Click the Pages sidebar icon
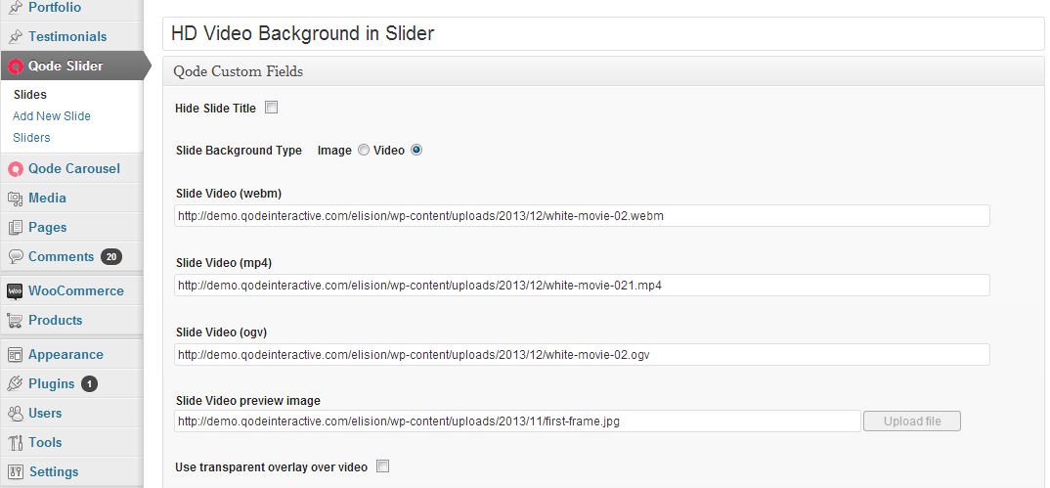Viewport: 1050px width, 488px height. (x=16, y=227)
